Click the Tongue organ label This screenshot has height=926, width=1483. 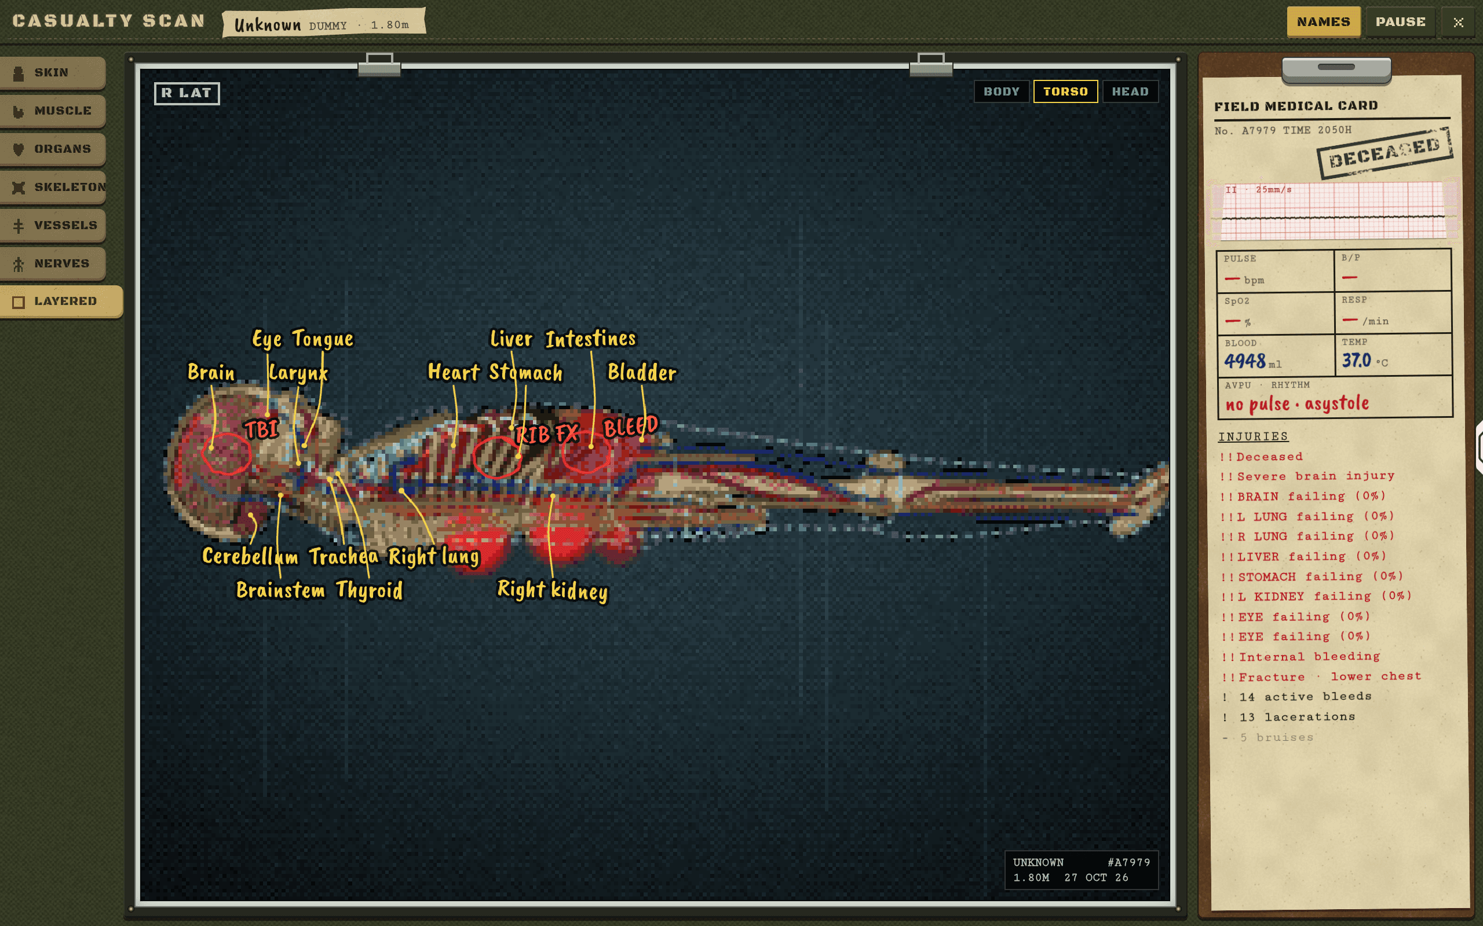point(323,339)
